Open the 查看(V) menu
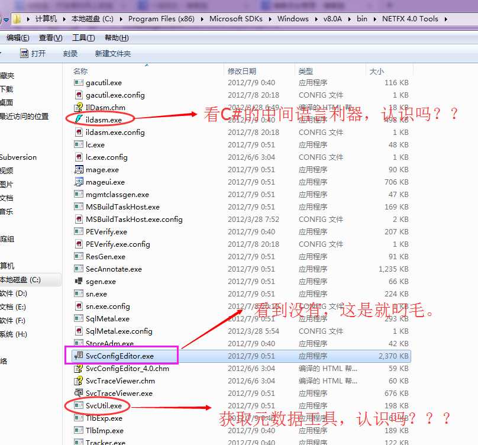This screenshot has width=478, height=445. (51, 38)
